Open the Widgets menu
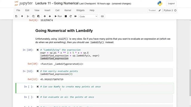 tap(80, 10)
